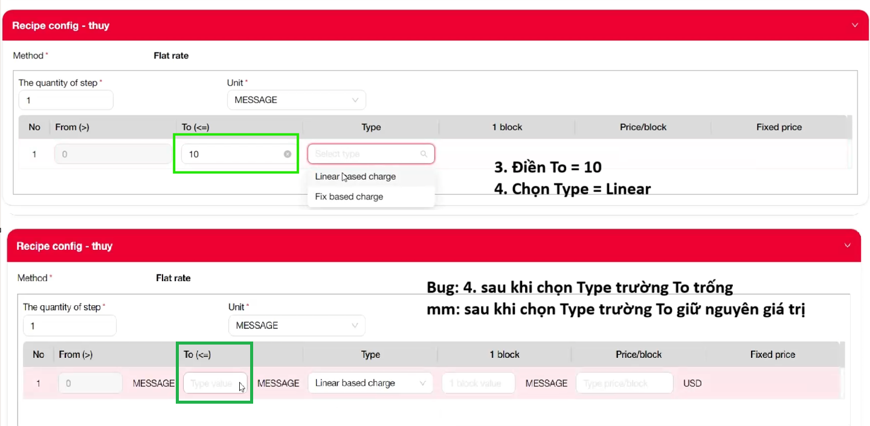Screen dimensions: 870x426
Task: Collapse the upper Recipe config panel chevron
Action: (x=855, y=25)
